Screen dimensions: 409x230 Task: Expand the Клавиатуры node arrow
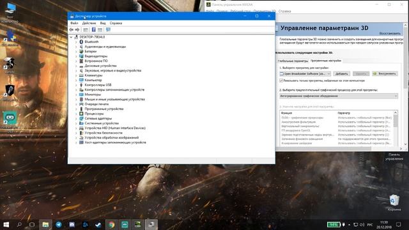[x=76, y=75]
